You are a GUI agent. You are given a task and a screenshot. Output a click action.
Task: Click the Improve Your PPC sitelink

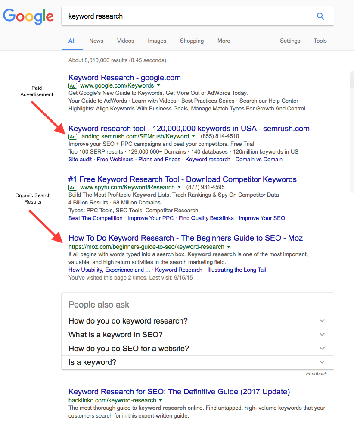151,218
